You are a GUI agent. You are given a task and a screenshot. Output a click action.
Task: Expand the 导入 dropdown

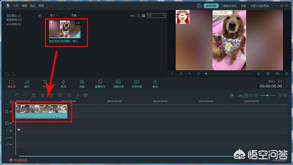coord(54,16)
